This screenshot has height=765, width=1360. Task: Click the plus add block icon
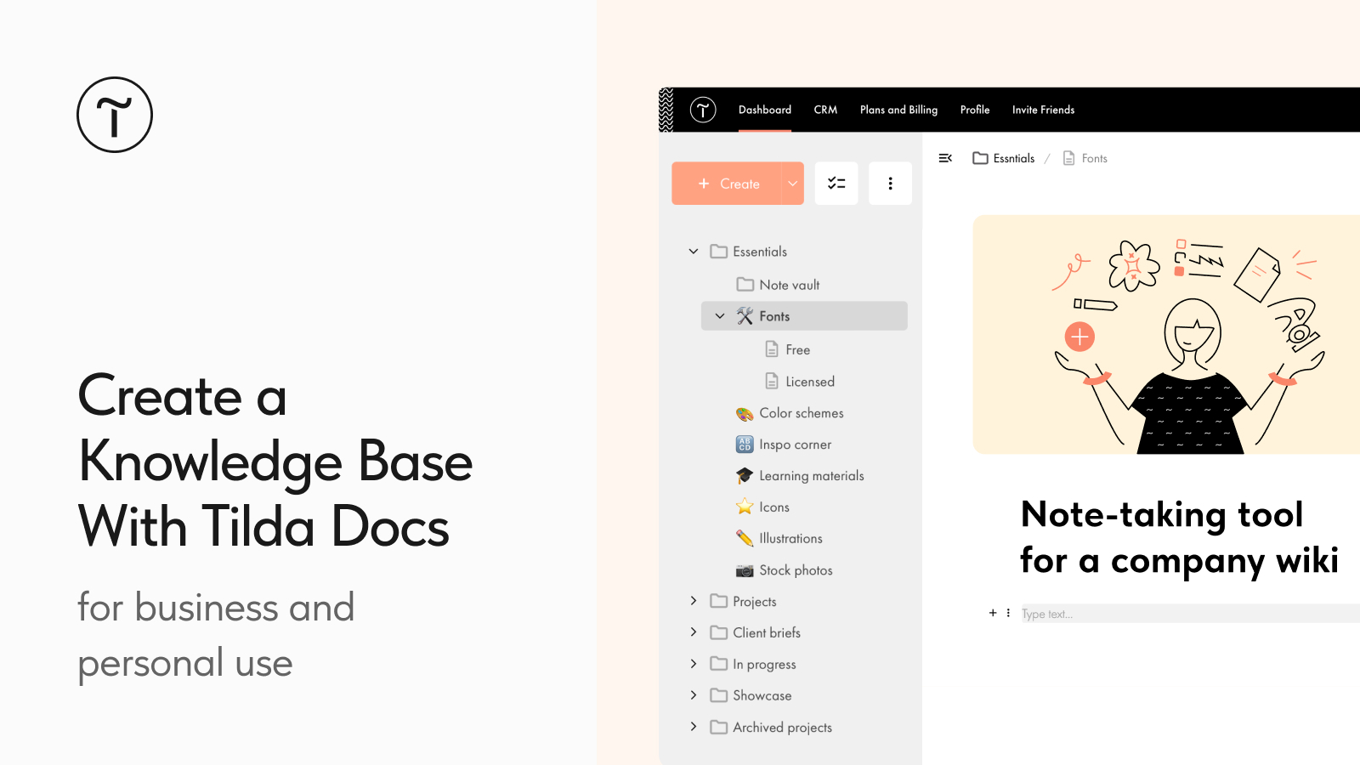coord(993,613)
